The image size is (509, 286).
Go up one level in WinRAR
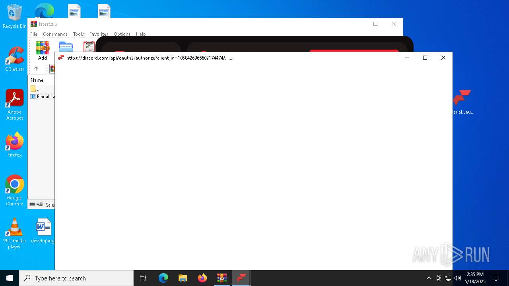click(x=36, y=69)
